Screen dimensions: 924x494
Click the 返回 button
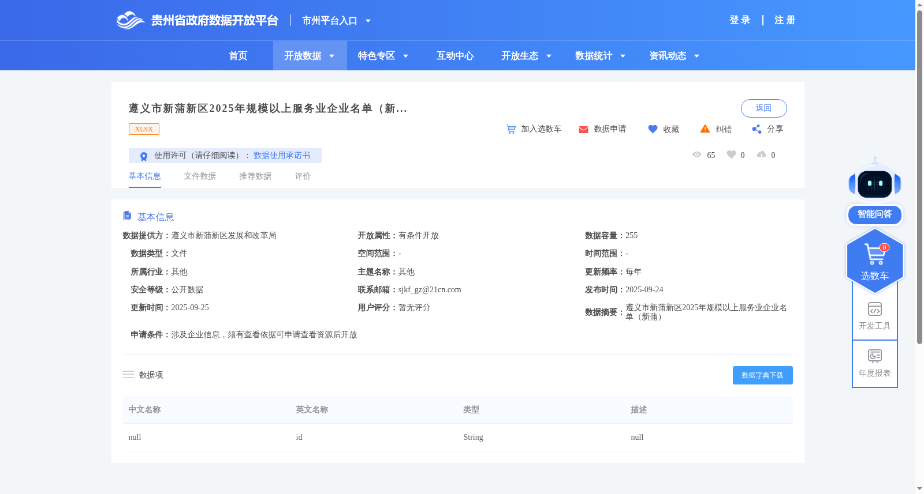763,108
